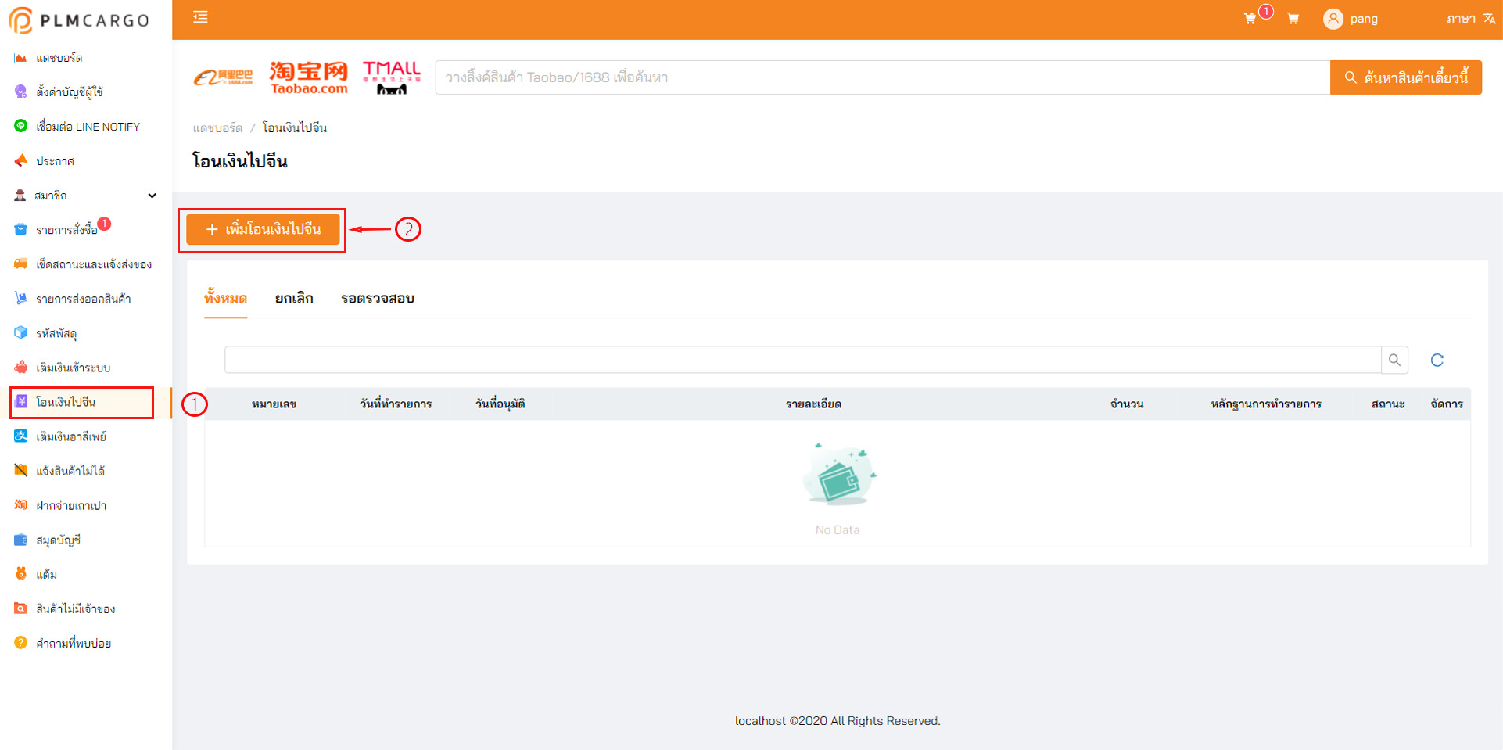1503x750 pixels.
Task: Open the shopping cart with notification badge
Action: 1250,19
